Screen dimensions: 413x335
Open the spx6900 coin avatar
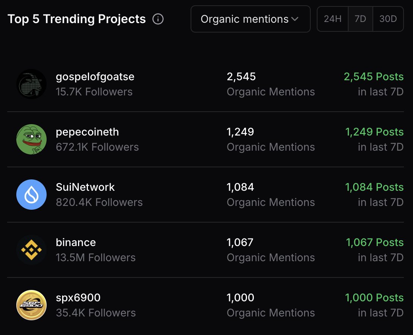point(31,305)
